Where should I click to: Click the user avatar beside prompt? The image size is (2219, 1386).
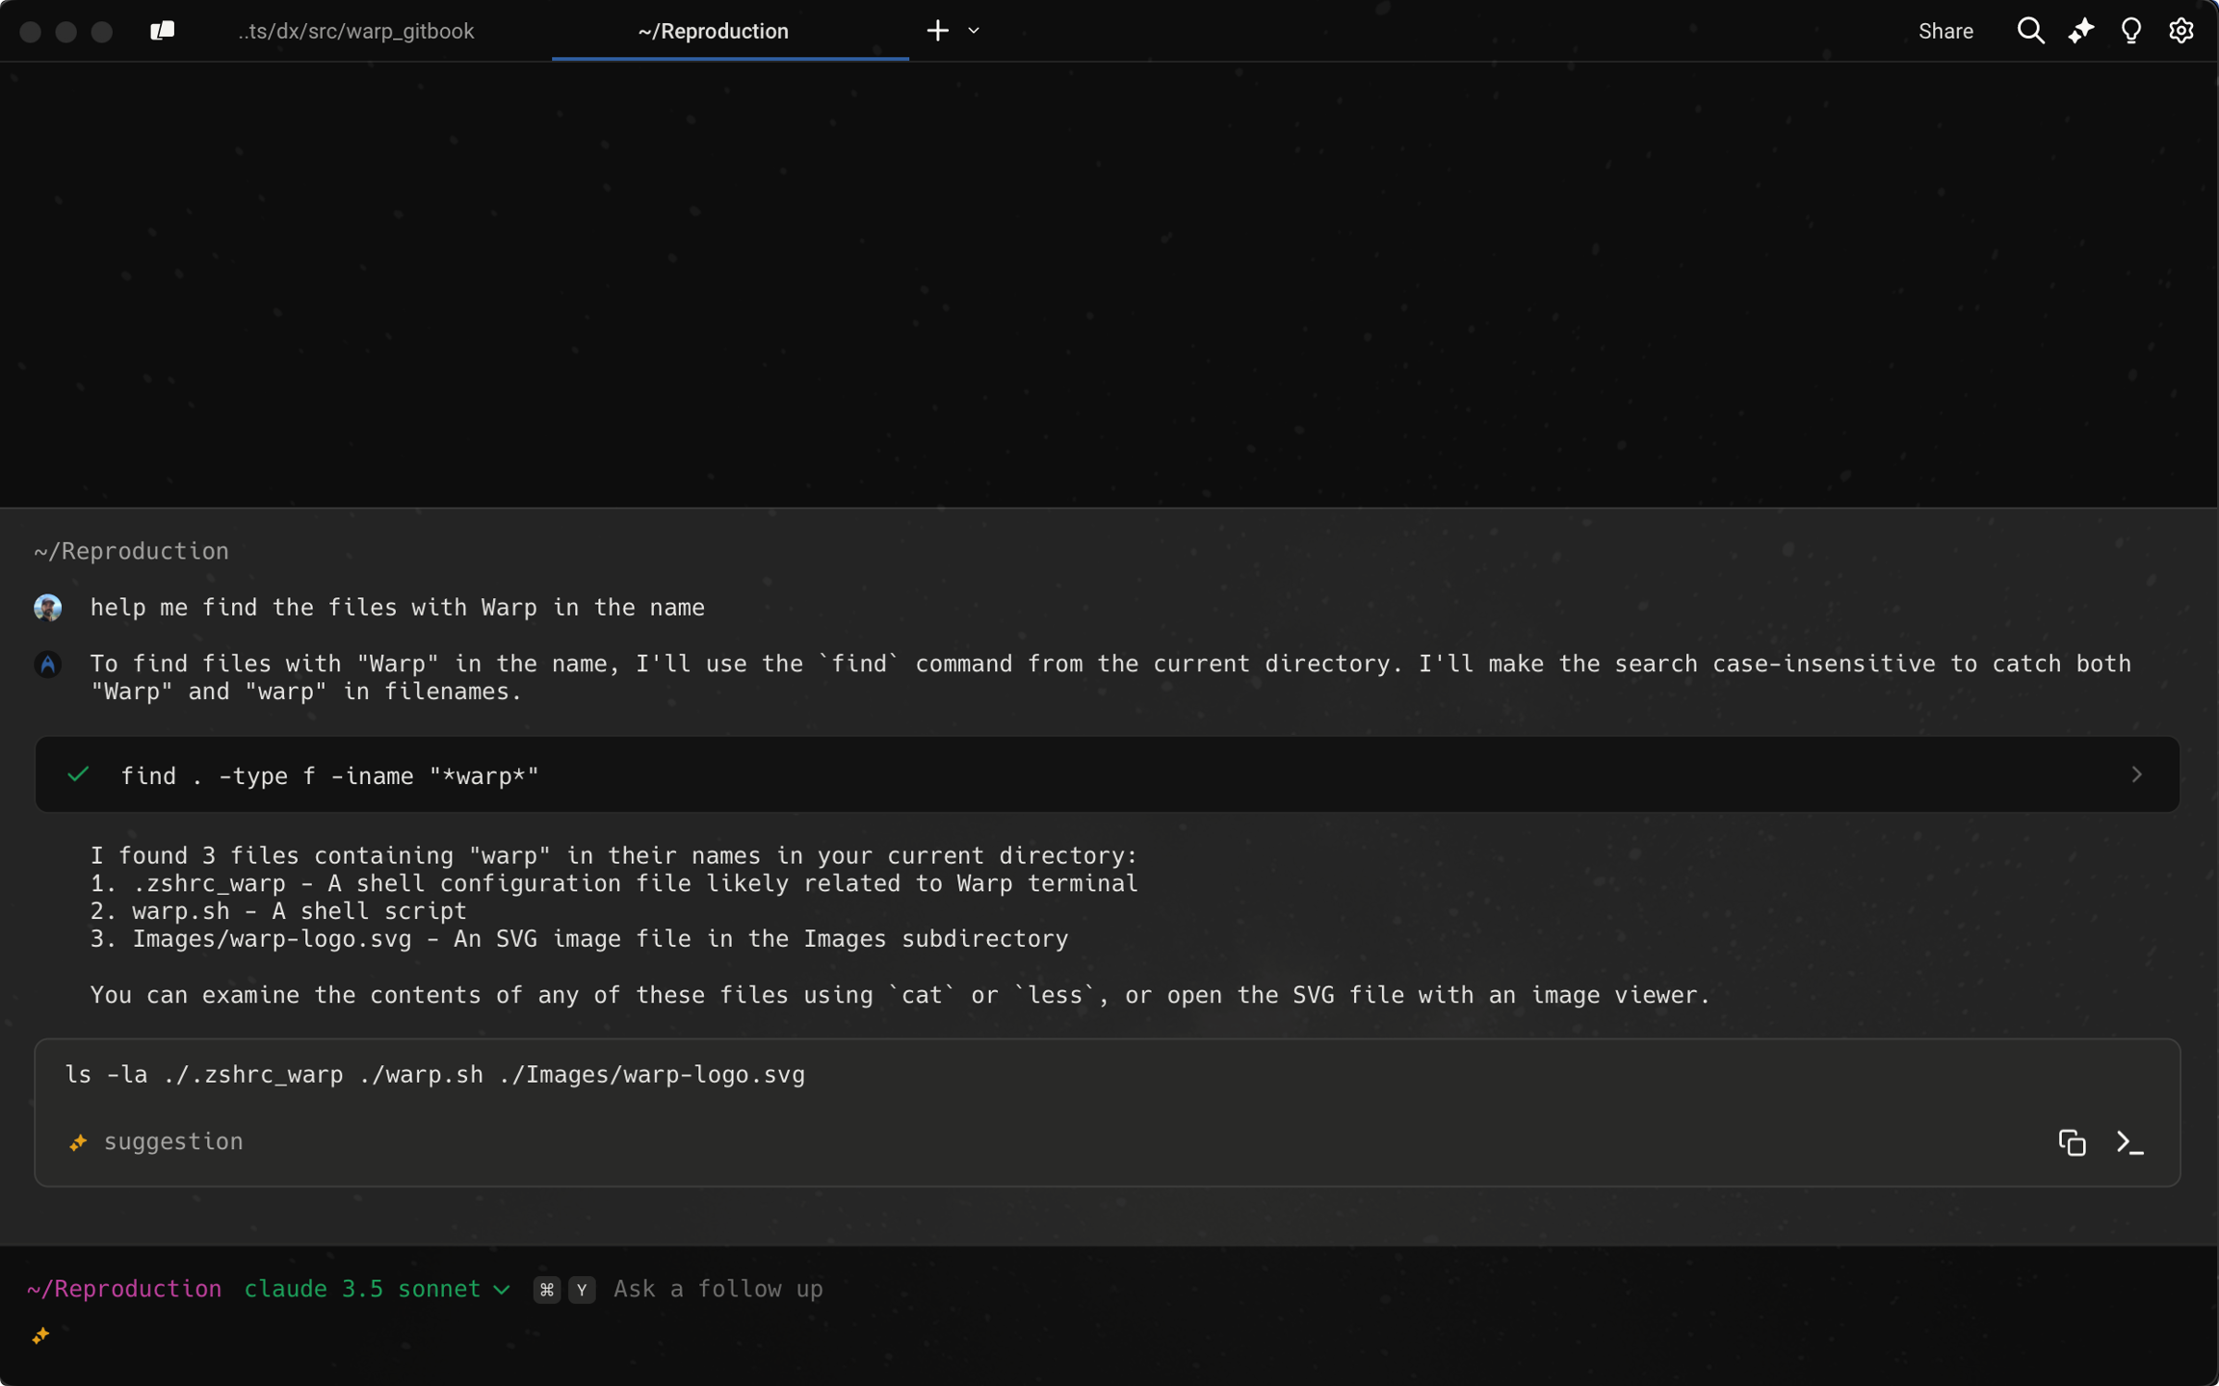pyautogui.click(x=48, y=608)
